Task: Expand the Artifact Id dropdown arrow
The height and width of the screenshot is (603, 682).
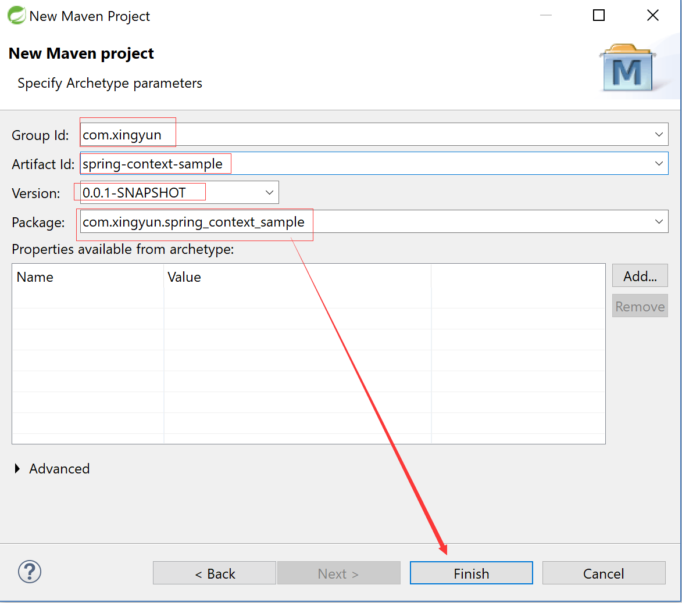Action: pyautogui.click(x=659, y=164)
